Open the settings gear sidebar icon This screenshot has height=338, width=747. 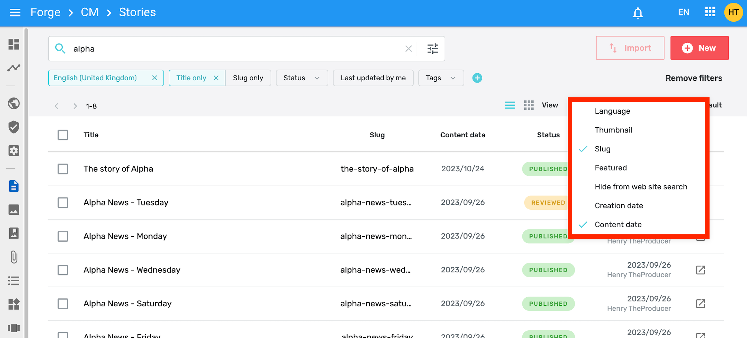point(14,150)
